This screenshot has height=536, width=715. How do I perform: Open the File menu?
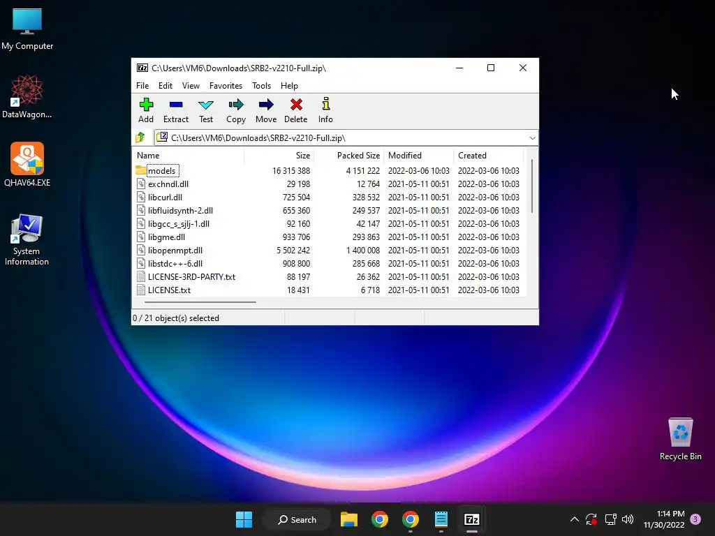142,86
